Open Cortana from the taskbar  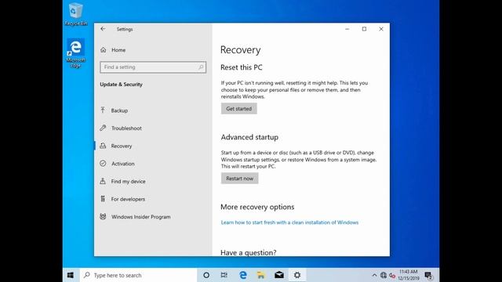tap(206, 275)
